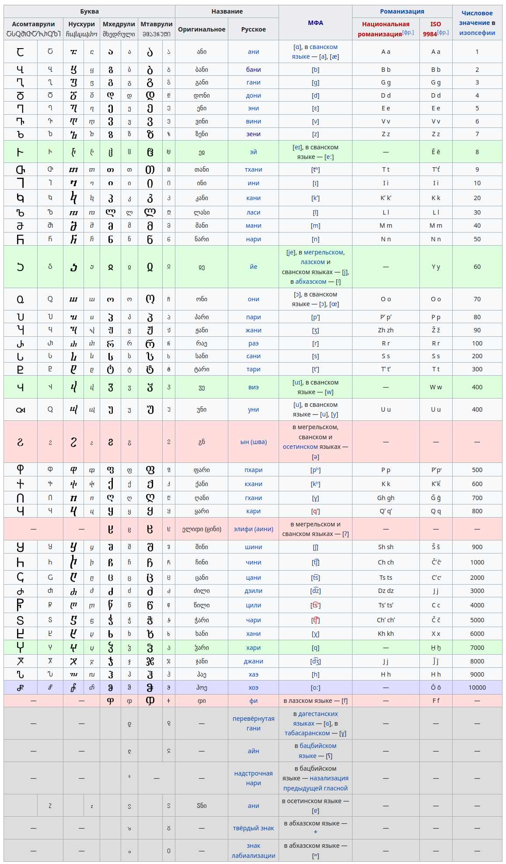This screenshot has height=864, width=506.
Task: Open the [h] IPA link in хаэ row
Action: pyautogui.click(x=315, y=674)
